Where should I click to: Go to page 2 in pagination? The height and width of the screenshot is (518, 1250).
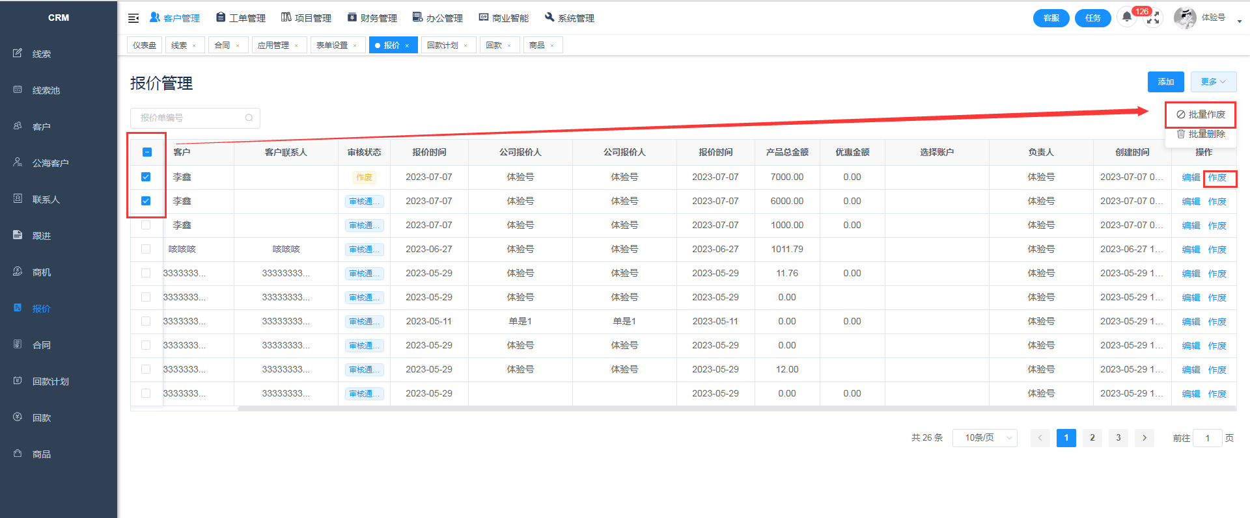[1092, 437]
